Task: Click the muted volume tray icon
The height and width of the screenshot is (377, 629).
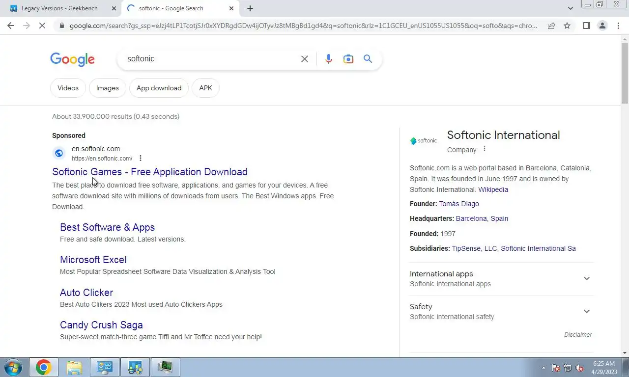Action: pos(580,368)
